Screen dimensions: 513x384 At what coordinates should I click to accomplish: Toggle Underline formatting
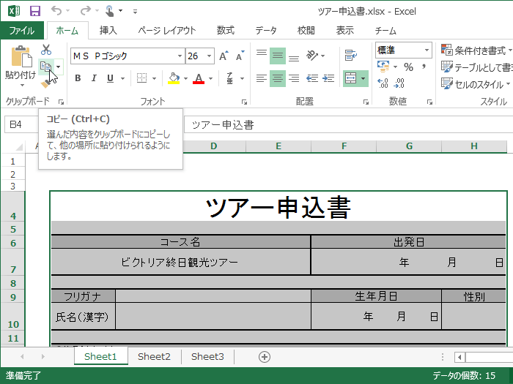[x=110, y=78]
